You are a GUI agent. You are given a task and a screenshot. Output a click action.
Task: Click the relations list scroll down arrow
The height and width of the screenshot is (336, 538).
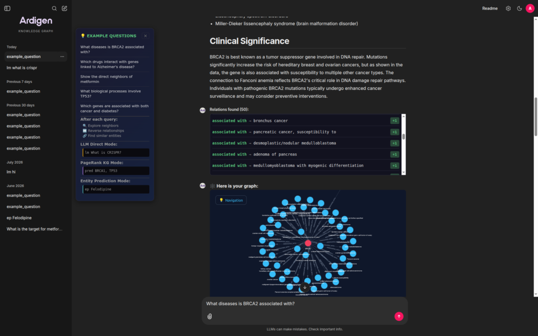(403, 172)
